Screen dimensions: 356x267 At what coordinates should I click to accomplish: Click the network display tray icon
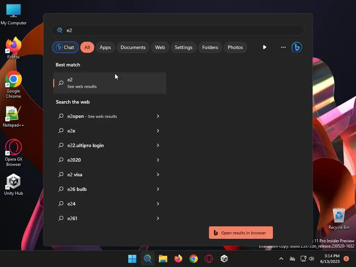point(303,259)
